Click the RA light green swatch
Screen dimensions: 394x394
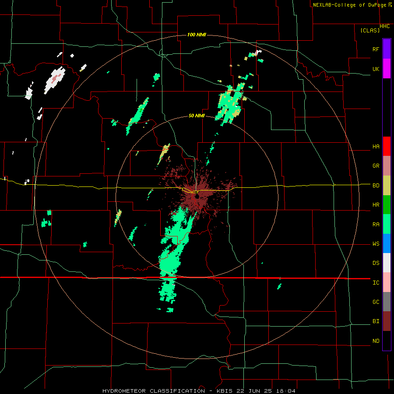387,224
